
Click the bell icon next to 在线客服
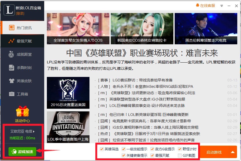(198, 6)
